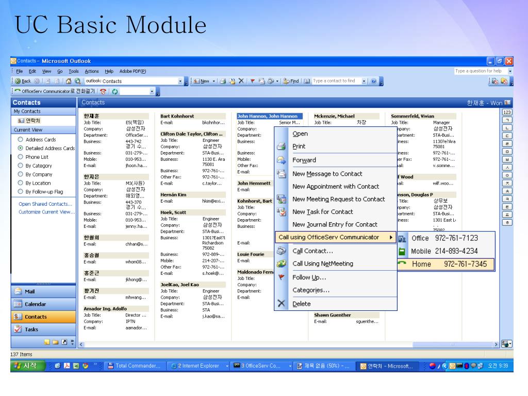Open the 'Type a question for help' dropdown
The height and width of the screenshot is (396, 528).
coord(510,71)
